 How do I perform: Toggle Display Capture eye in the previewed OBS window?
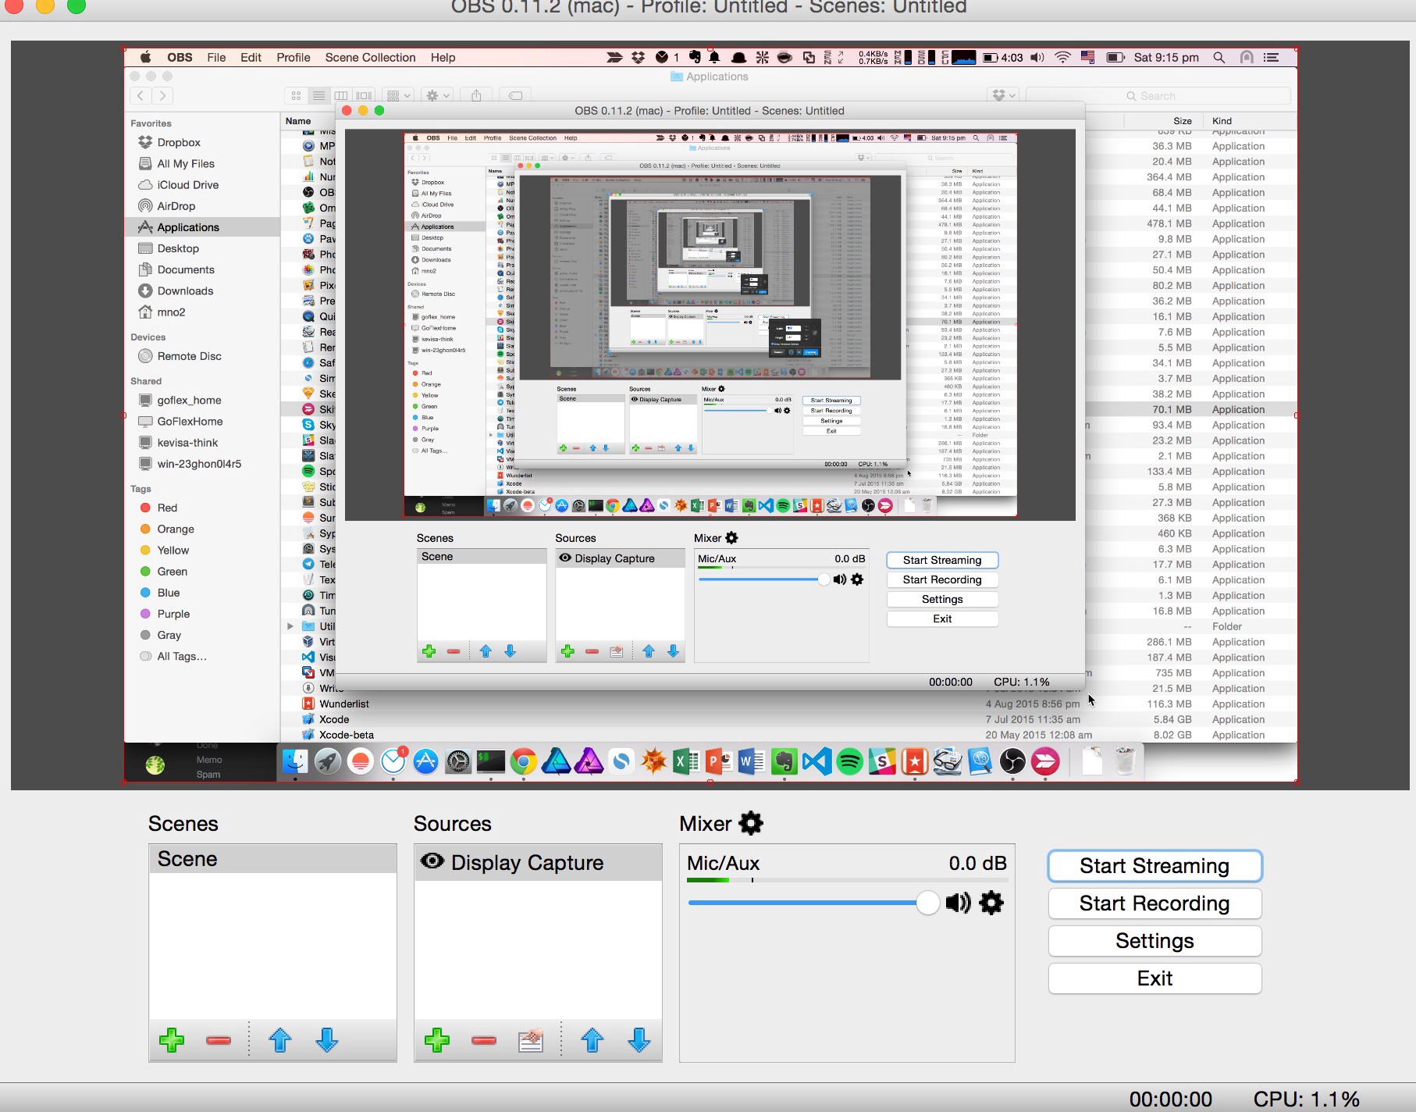[564, 558]
